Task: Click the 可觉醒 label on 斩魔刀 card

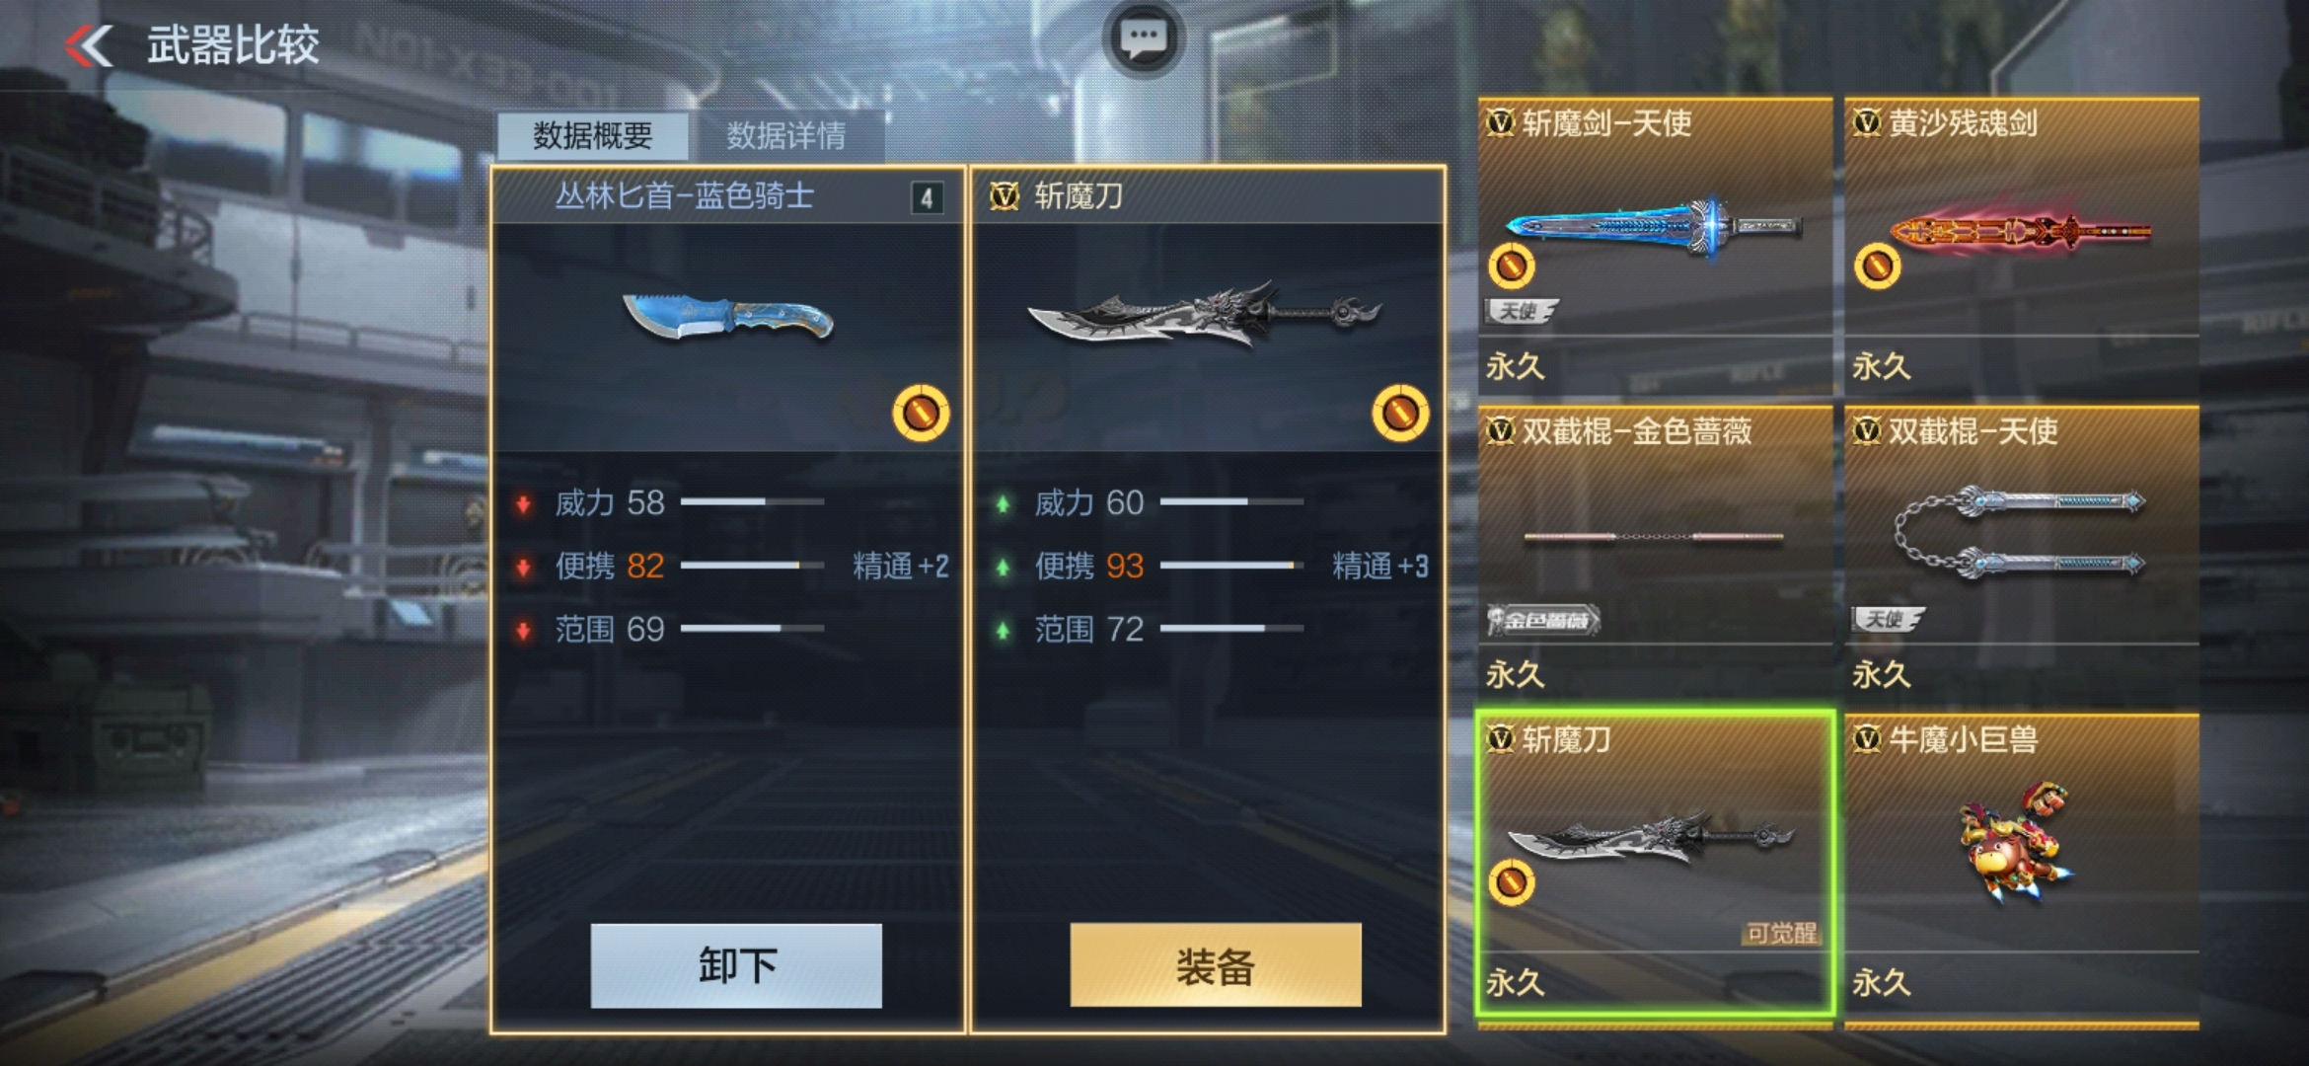Action: coord(1781,934)
